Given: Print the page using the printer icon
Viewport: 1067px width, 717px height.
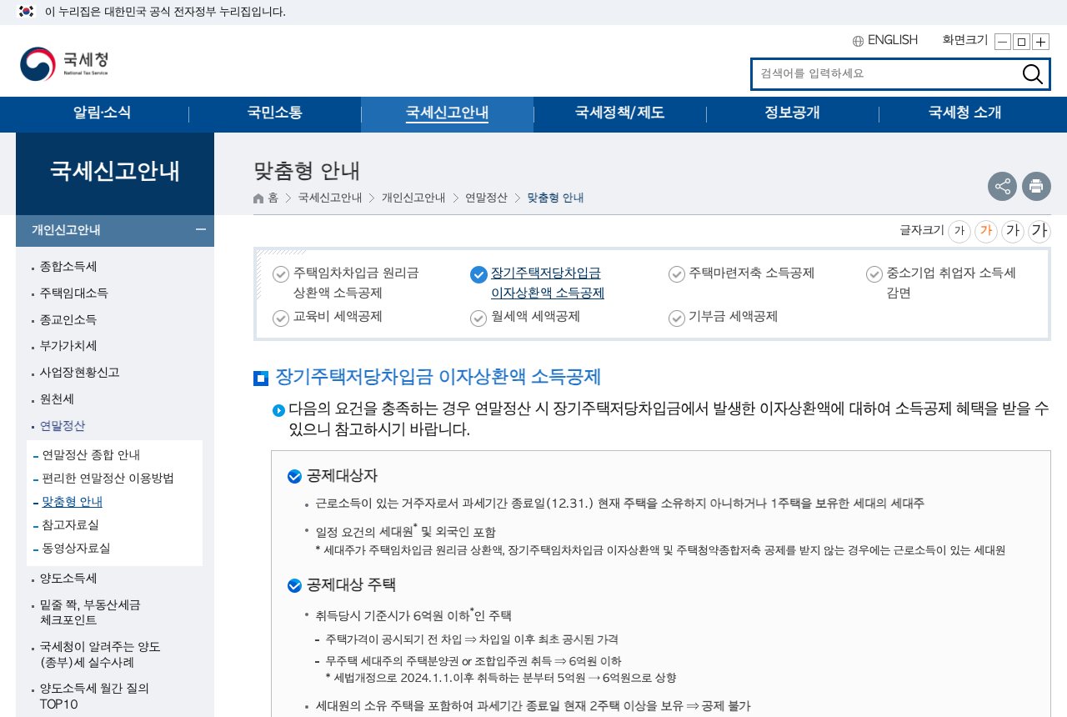Looking at the screenshot, I should [x=1036, y=186].
